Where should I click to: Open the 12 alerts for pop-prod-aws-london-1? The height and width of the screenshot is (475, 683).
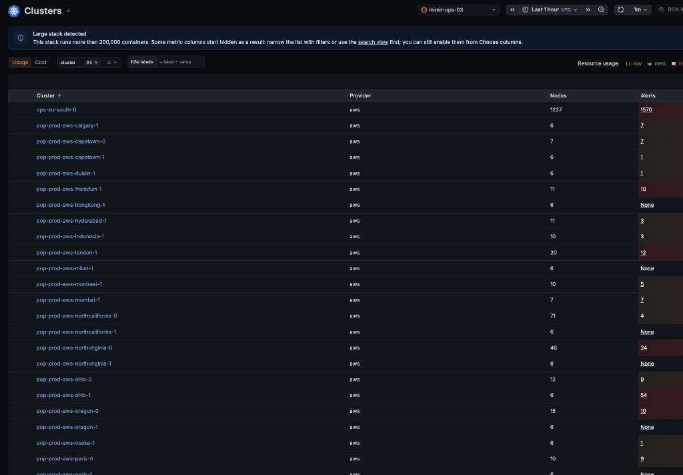(x=643, y=253)
